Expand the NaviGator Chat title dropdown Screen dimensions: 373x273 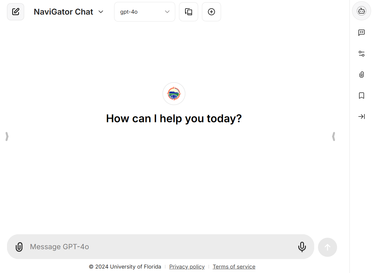(x=68, y=12)
